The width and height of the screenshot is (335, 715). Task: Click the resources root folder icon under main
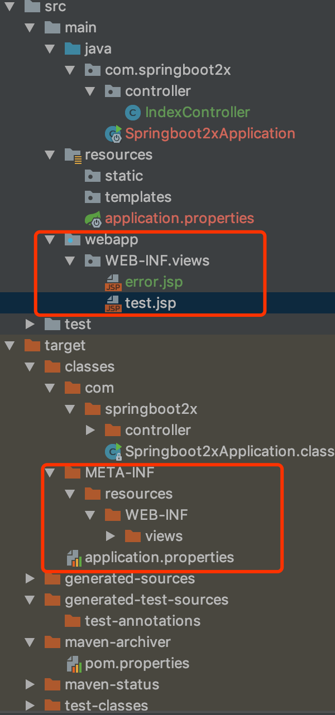pyautogui.click(x=73, y=155)
